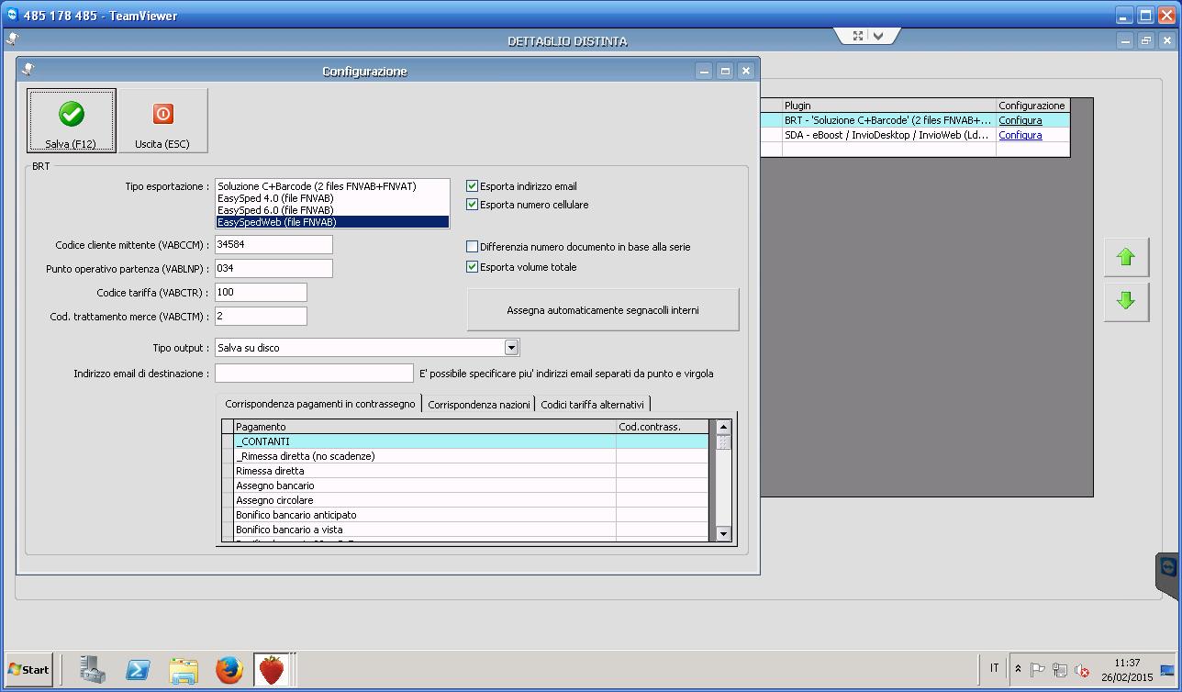Click Assegna automaticamente segnacolli interni button
This screenshot has width=1182, height=692.
tap(603, 310)
